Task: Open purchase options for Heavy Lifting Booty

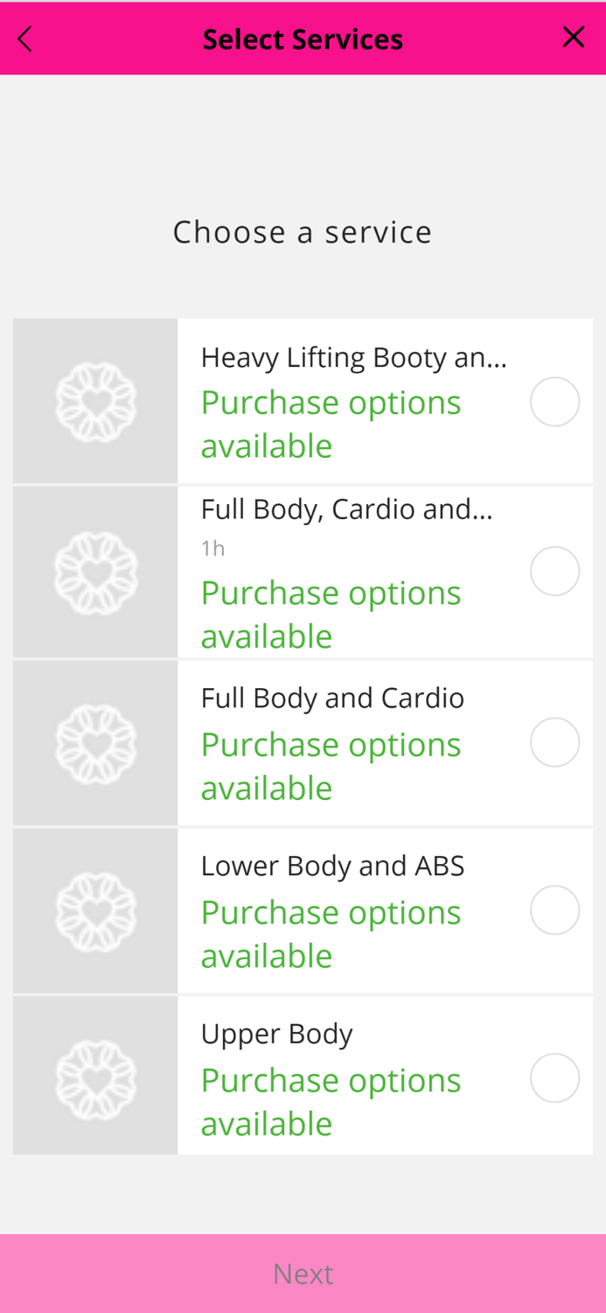Action: [x=331, y=424]
